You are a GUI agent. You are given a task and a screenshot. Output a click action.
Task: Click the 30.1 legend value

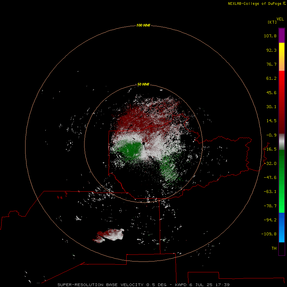271,107
